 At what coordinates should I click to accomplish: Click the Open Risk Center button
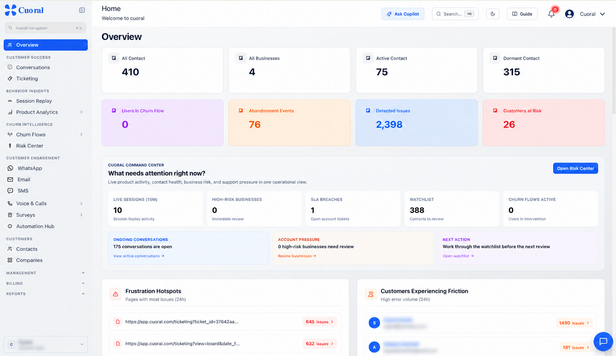(x=576, y=168)
